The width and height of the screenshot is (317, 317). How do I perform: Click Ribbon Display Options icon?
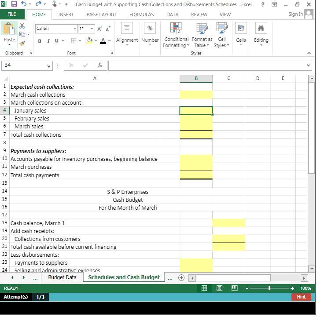click(x=274, y=4)
